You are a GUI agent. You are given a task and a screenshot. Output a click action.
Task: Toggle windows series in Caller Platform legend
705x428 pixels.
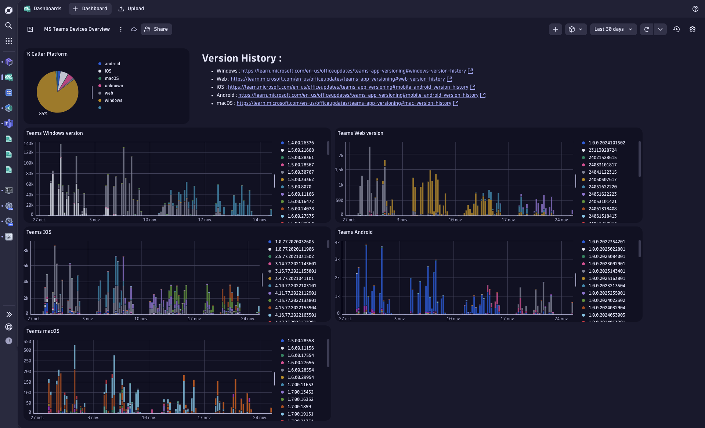pyautogui.click(x=110, y=100)
